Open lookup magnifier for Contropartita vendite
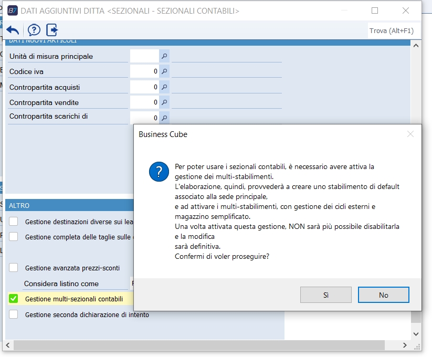Image resolution: width=432 pixels, height=357 pixels. coord(164,102)
